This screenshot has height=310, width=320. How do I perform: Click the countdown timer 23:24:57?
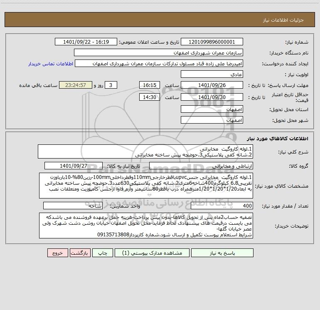(76, 85)
